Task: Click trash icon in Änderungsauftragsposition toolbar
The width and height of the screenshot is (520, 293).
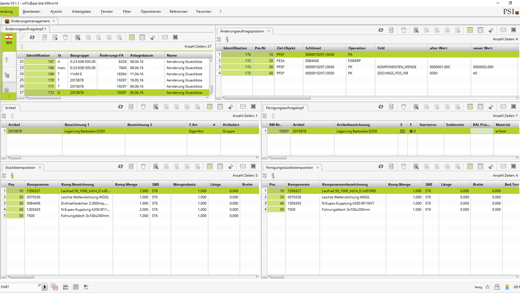Action: coord(404,30)
